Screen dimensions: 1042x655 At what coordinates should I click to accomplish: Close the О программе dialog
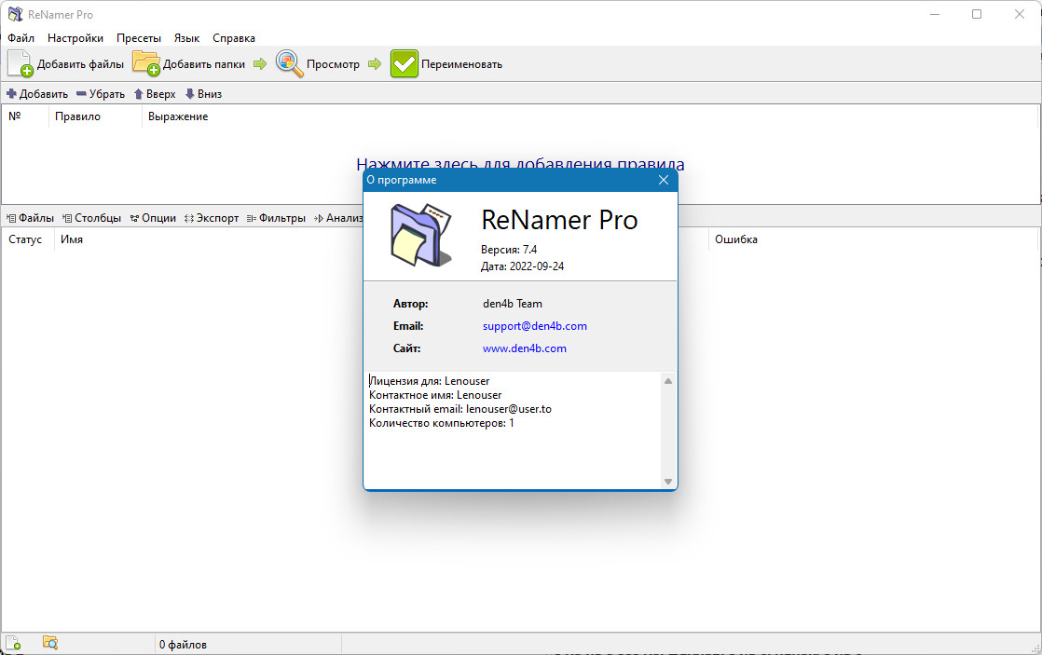tap(664, 180)
